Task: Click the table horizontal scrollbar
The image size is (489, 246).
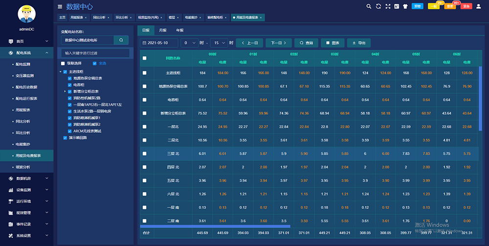Action: click(x=215, y=226)
